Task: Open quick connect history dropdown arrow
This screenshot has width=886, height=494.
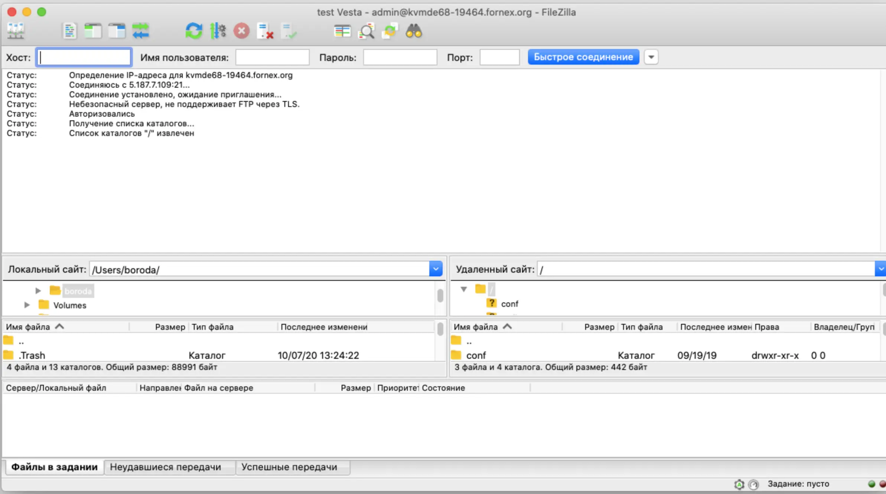Action: pyautogui.click(x=651, y=57)
